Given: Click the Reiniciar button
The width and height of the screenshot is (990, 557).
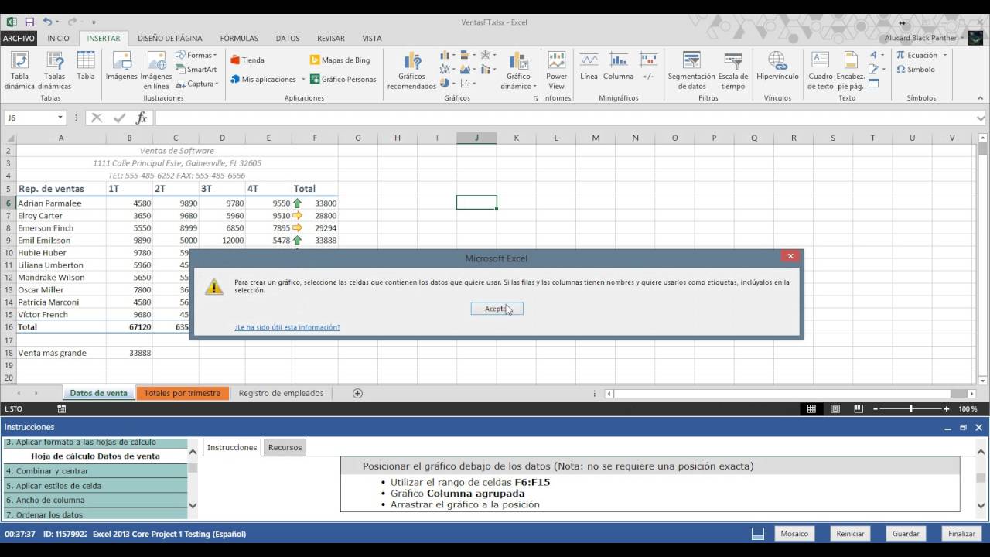Looking at the screenshot, I should (850, 534).
